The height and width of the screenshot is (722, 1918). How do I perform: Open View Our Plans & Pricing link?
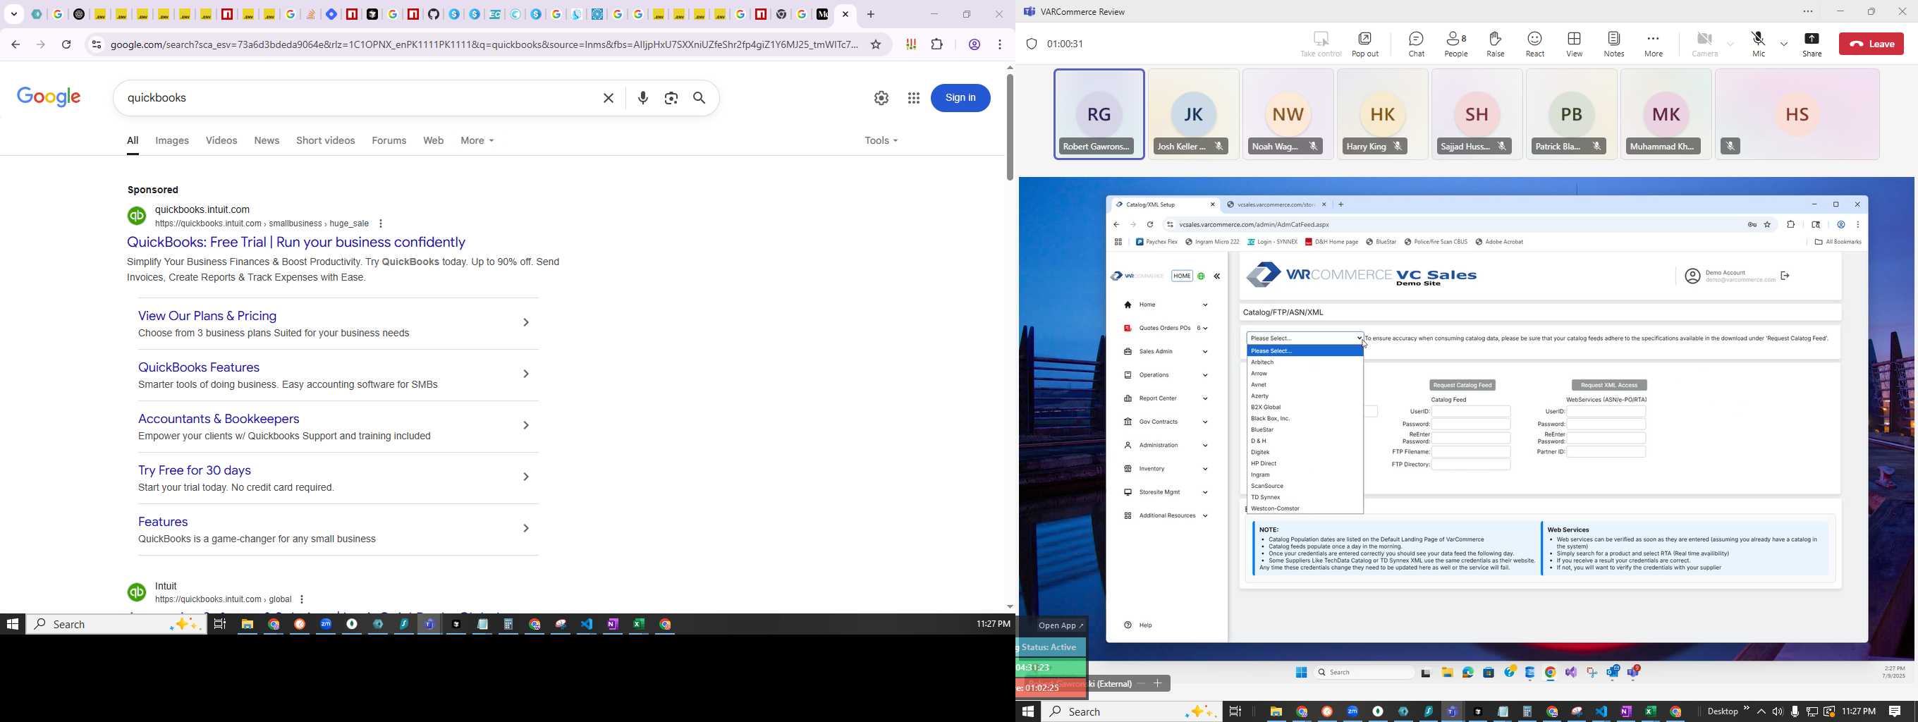[208, 317]
